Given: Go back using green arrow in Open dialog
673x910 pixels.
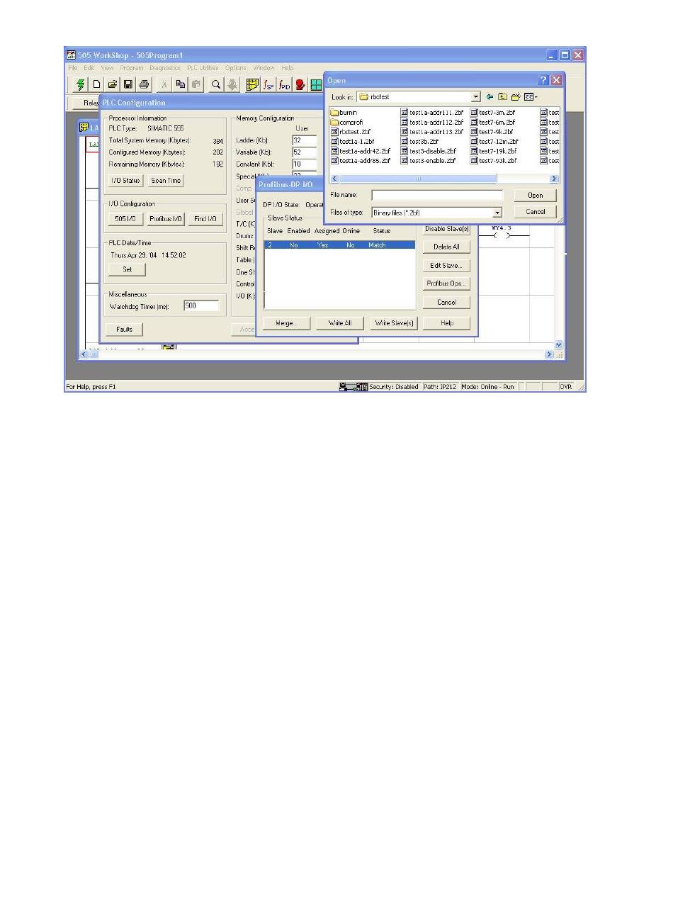Looking at the screenshot, I should click(x=490, y=96).
